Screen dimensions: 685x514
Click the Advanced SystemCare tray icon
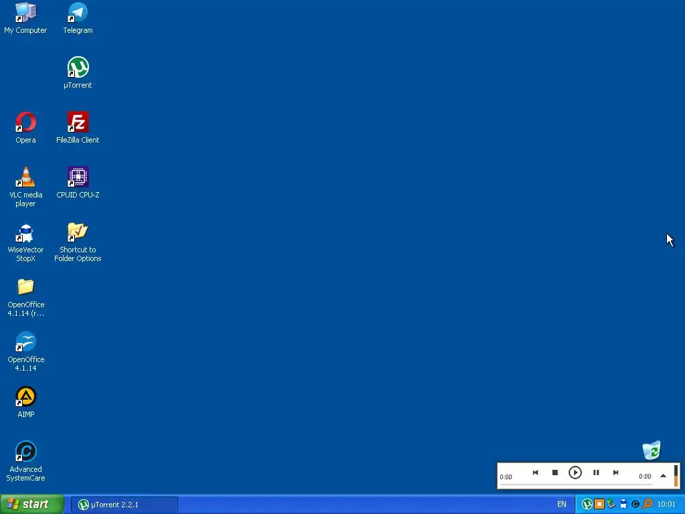(635, 505)
